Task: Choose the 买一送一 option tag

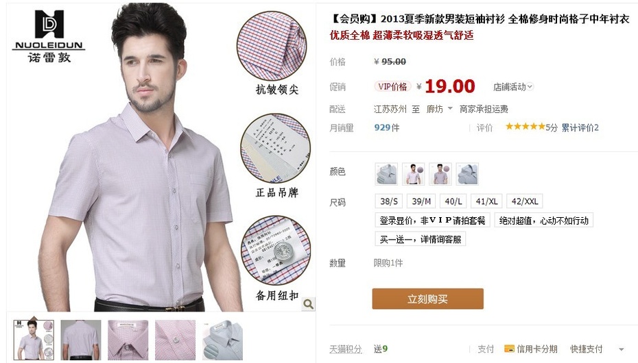Action: click(421, 239)
